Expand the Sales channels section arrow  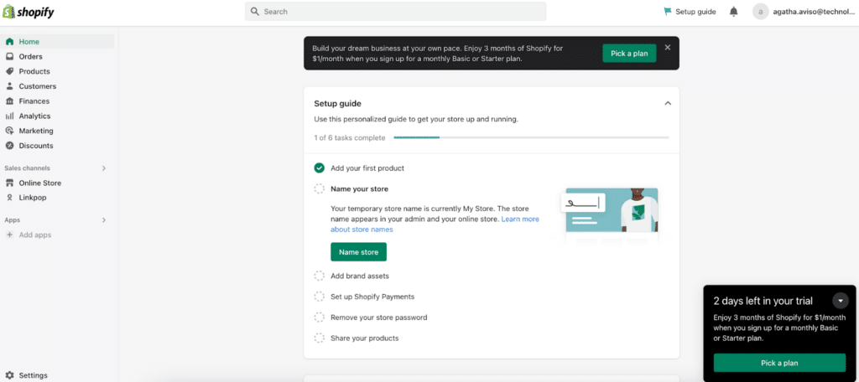point(103,168)
